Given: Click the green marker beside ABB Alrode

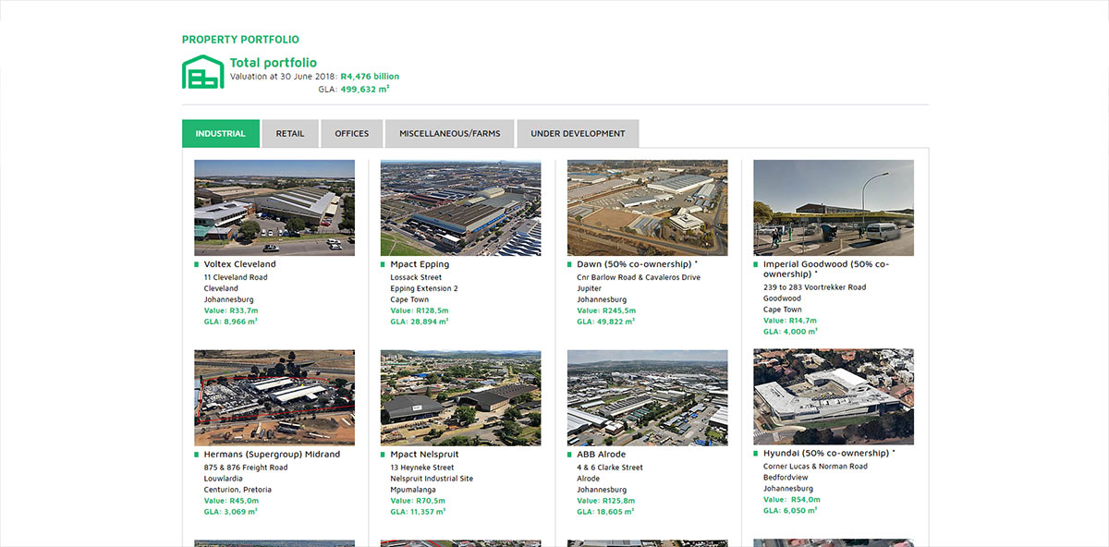Looking at the screenshot, I should click(569, 454).
